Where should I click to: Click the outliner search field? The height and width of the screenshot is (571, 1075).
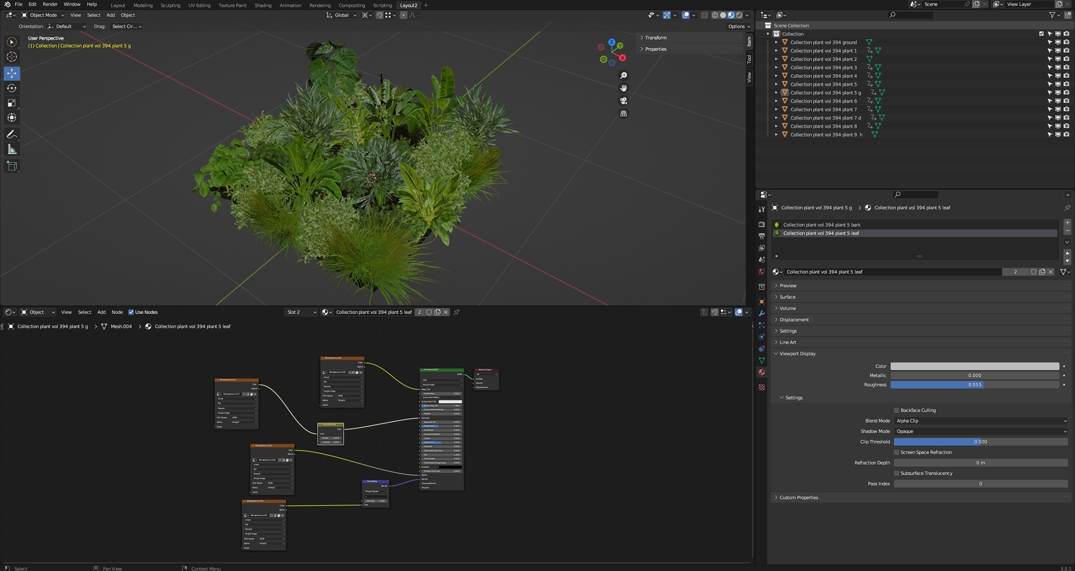(x=910, y=15)
